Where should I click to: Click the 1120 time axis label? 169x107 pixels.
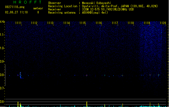pyautogui.click(x=163, y=23)
